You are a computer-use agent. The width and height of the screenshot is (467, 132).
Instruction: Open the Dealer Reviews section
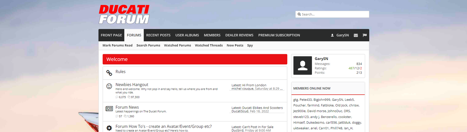239,35
